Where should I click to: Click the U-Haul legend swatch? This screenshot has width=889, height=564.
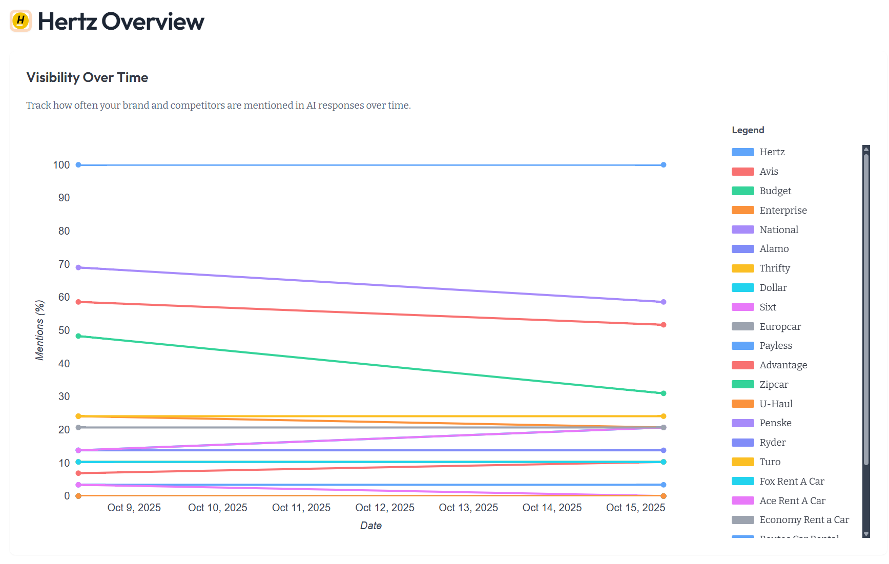(x=742, y=404)
